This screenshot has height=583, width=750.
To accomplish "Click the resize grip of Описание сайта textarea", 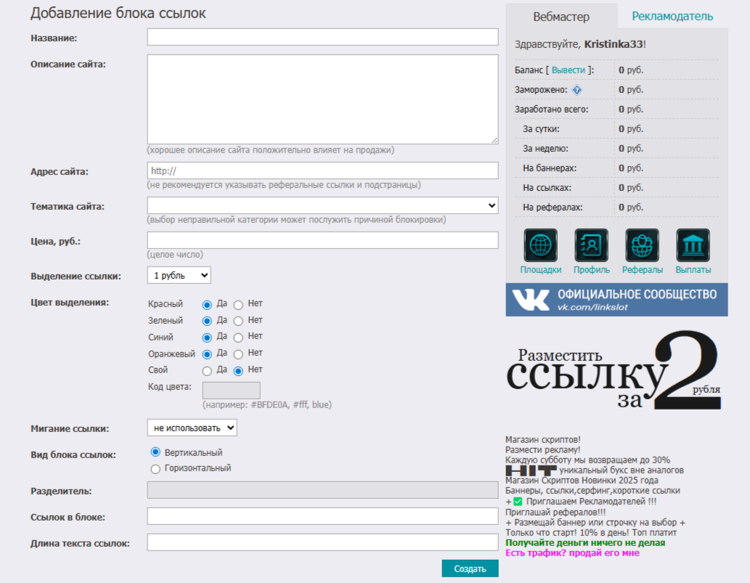I will (x=494, y=140).
